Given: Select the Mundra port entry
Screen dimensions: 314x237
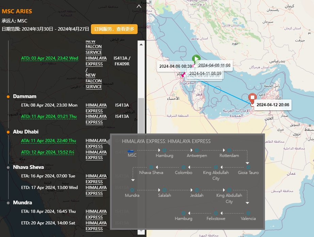Looking at the screenshot, I should [22, 203].
